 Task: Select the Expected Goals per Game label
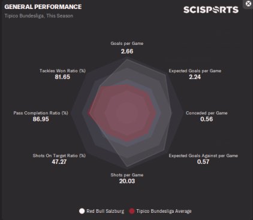pyautogui.click(x=195, y=71)
